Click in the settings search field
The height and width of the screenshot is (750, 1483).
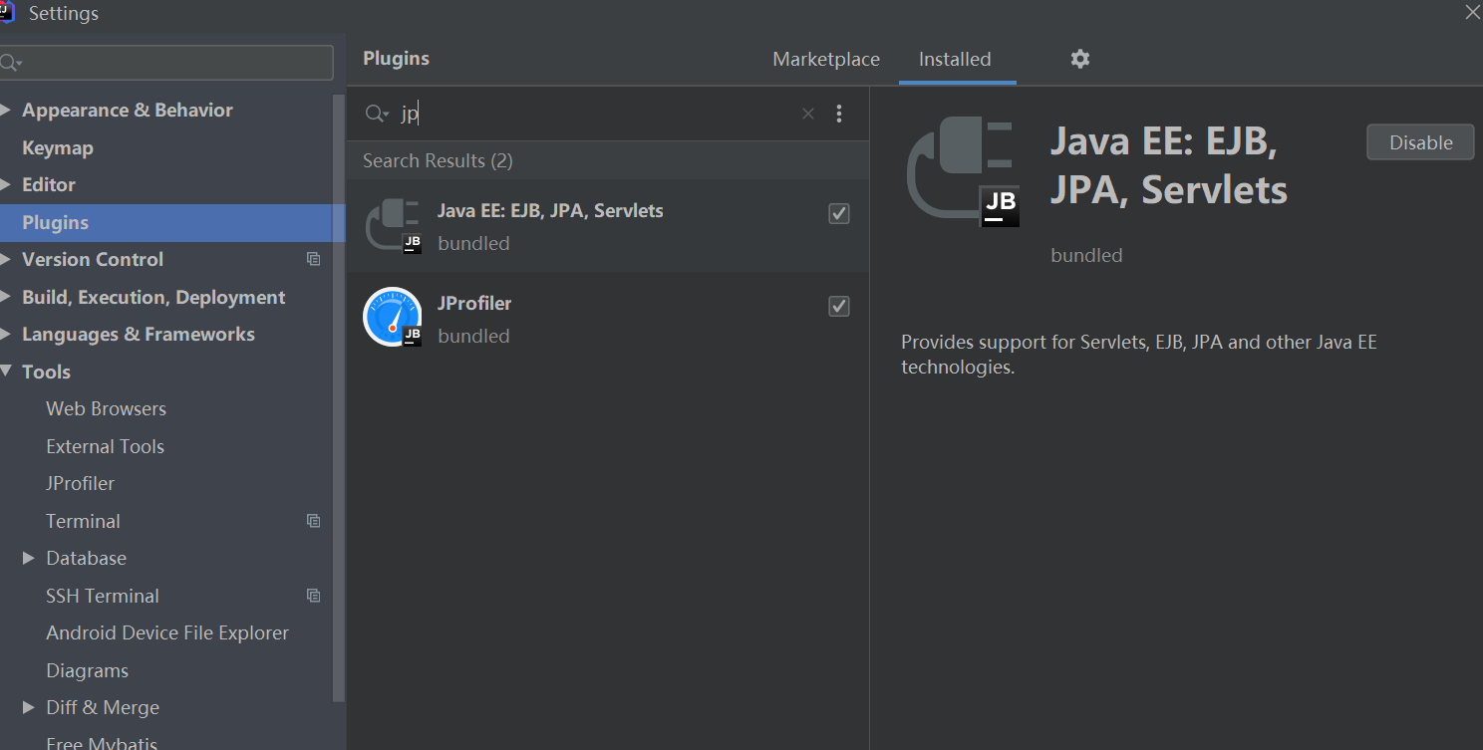coord(166,62)
